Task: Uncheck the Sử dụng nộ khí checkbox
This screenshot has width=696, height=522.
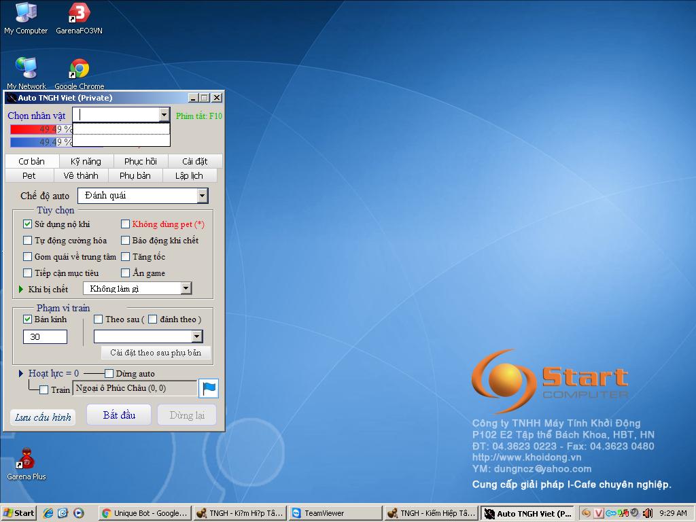Action: (x=28, y=224)
